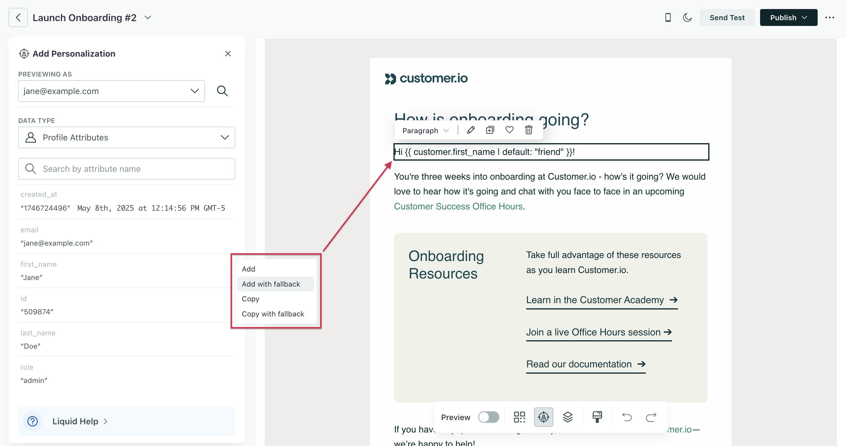Choose Add with fallback menu item
Image resolution: width=846 pixels, height=446 pixels.
[x=275, y=284]
